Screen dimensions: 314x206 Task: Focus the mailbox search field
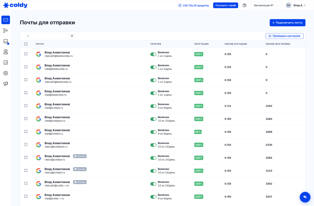pyautogui.click(x=46, y=36)
